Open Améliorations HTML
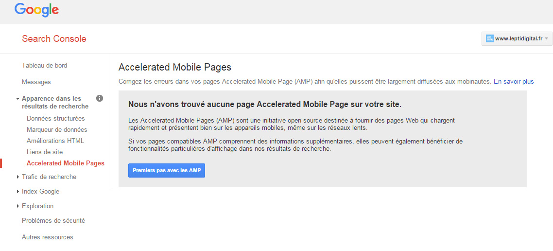 (x=55, y=141)
